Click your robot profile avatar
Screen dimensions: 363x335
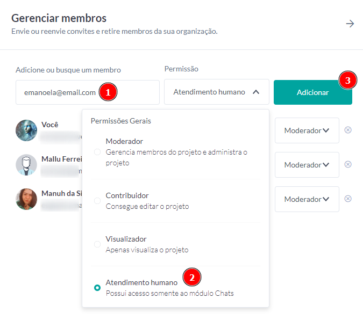(x=26, y=130)
